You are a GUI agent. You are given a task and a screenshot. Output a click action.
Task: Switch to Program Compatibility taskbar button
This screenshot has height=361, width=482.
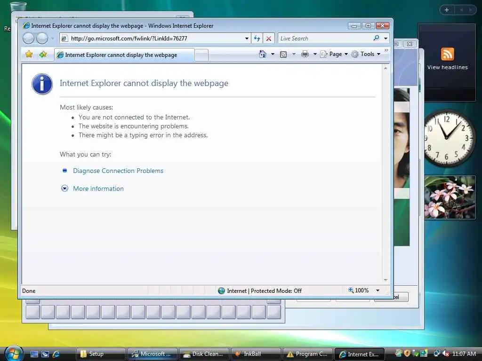click(307, 354)
